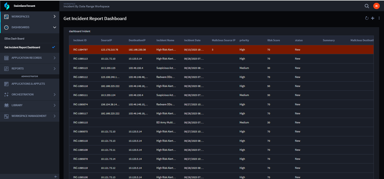384x179 pixels.
Task: Open the Reports menu item
Action: click(x=18, y=69)
